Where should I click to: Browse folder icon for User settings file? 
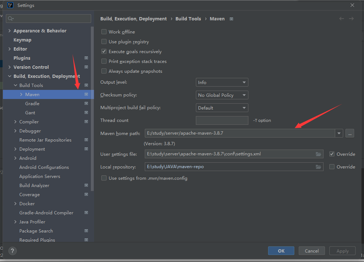pos(318,154)
